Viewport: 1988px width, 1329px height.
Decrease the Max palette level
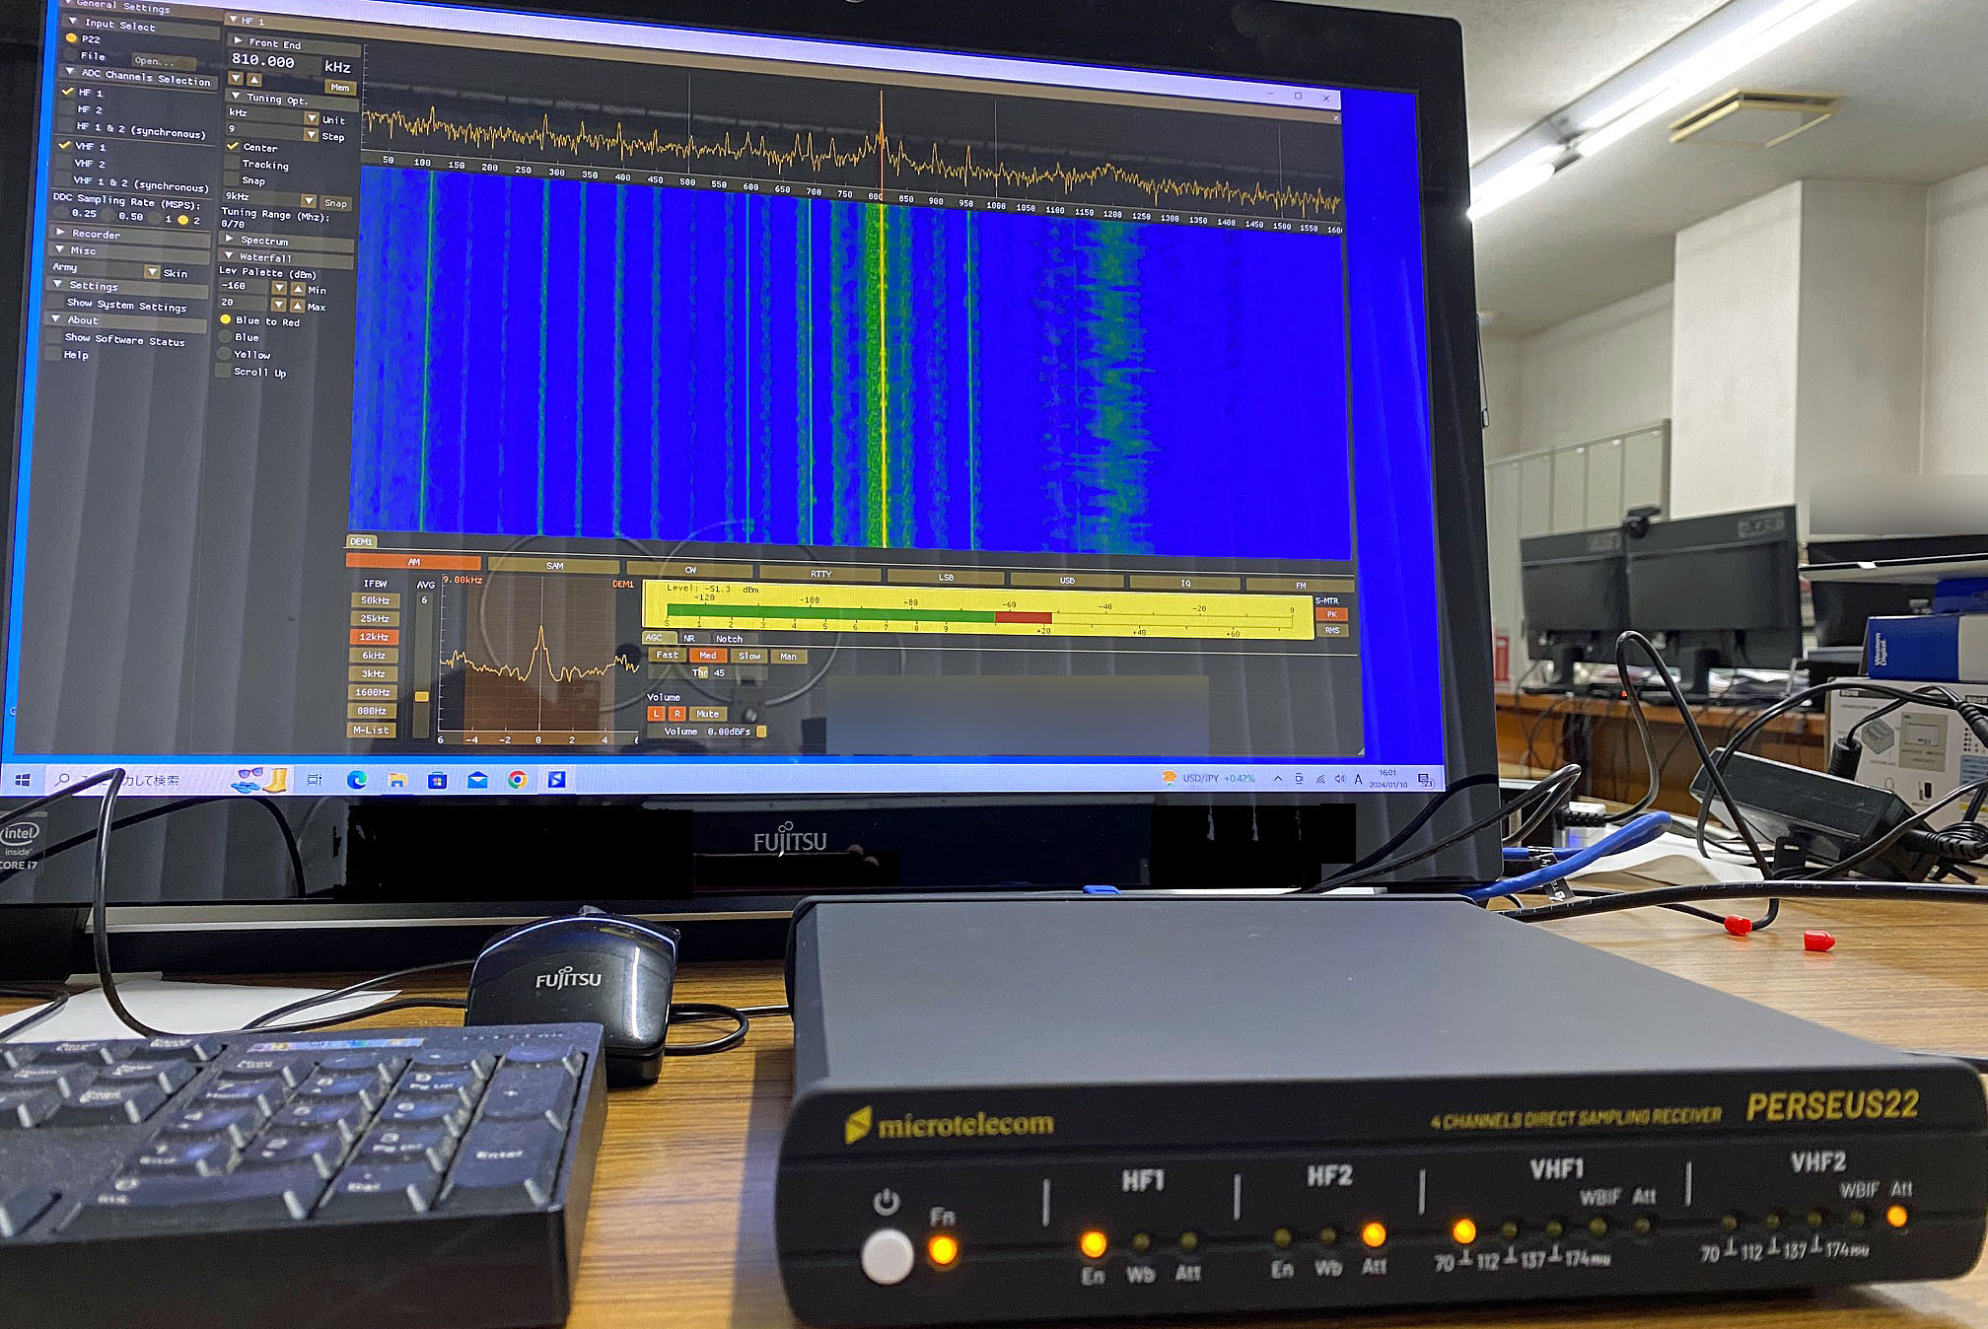278,305
